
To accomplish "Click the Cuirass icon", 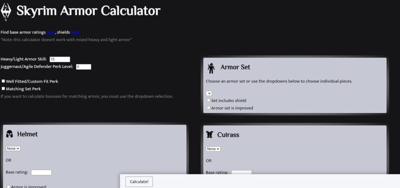I will point(209,135).
